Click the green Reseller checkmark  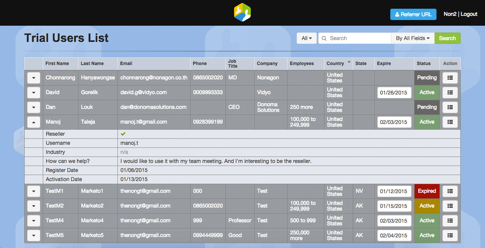click(123, 134)
